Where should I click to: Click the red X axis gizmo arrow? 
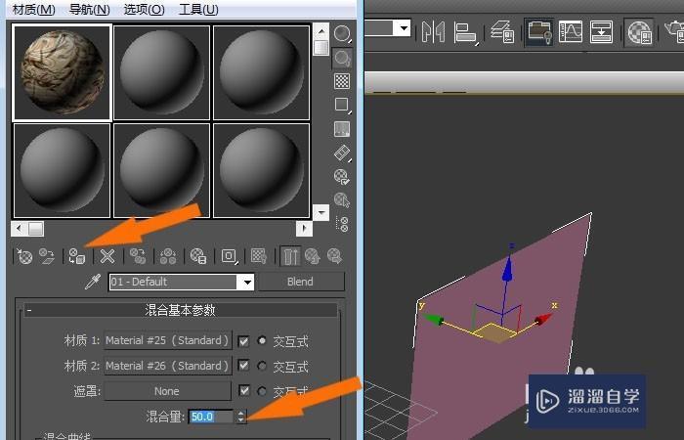click(542, 320)
